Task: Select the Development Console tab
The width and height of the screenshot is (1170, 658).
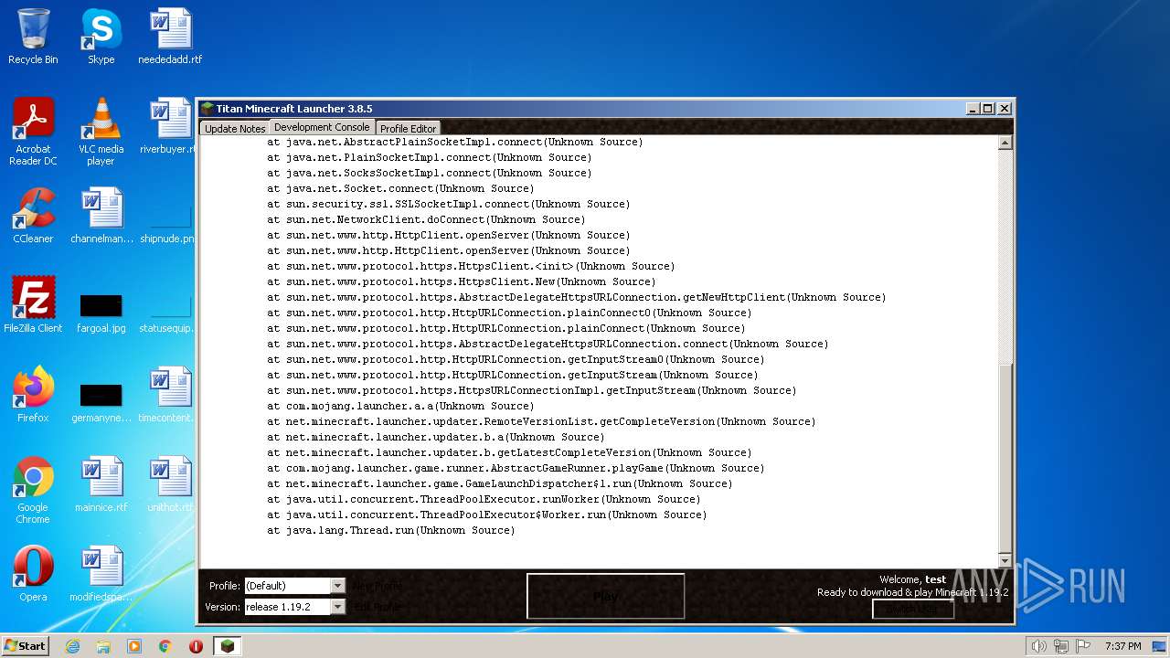Action: [x=322, y=127]
